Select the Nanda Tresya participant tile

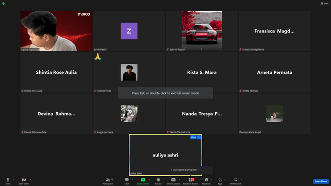coord(202,114)
